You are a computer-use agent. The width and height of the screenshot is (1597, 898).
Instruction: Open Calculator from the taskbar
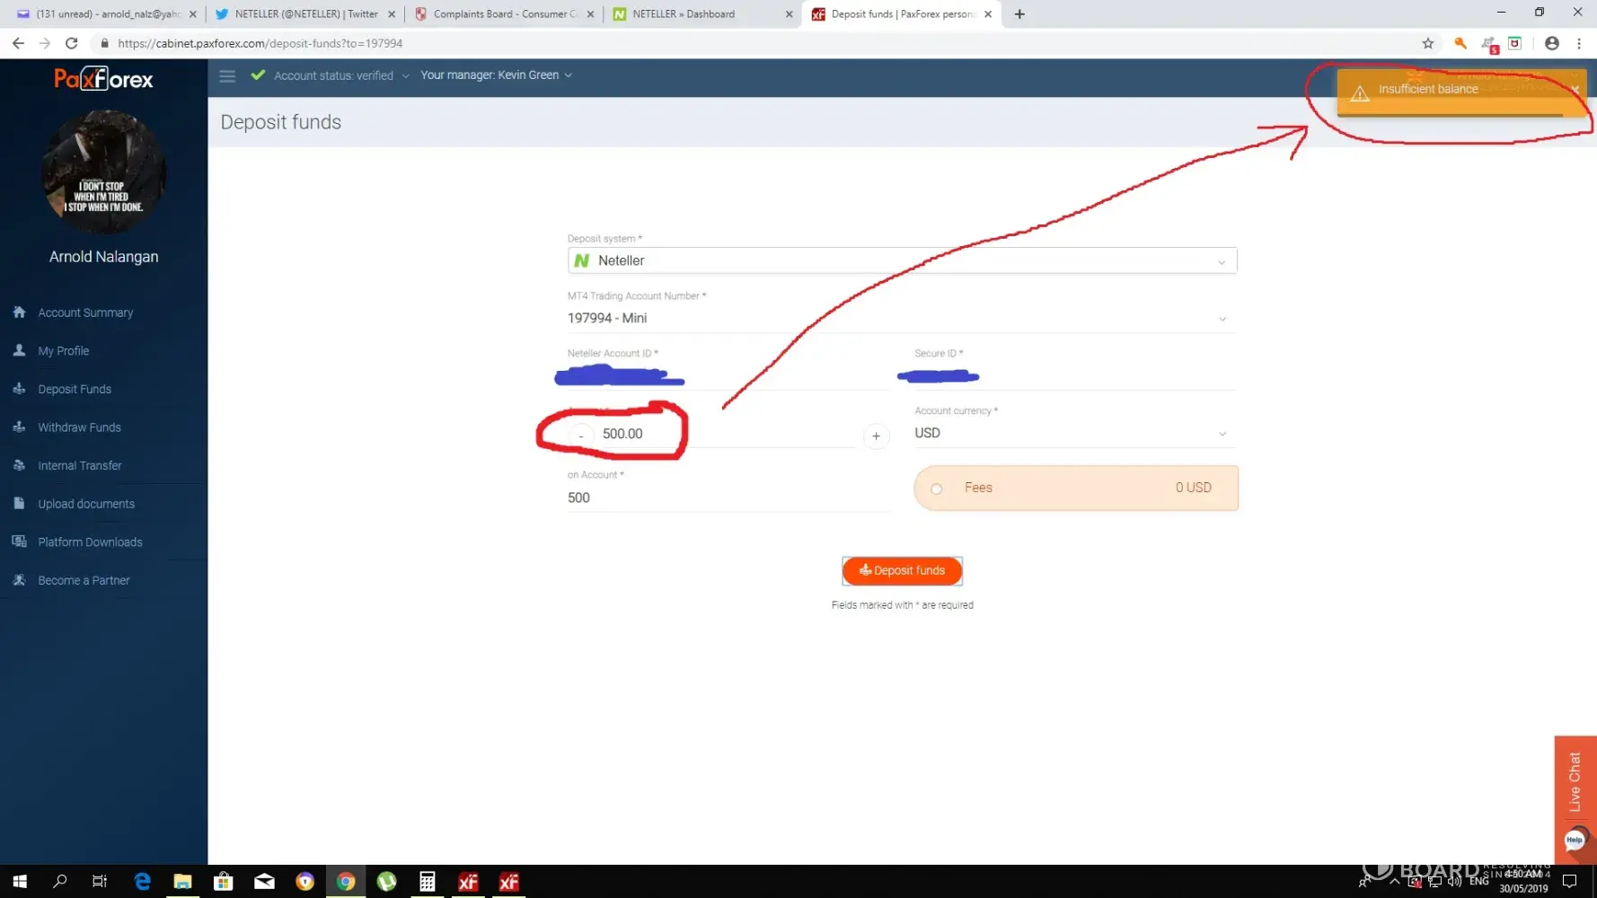point(428,882)
